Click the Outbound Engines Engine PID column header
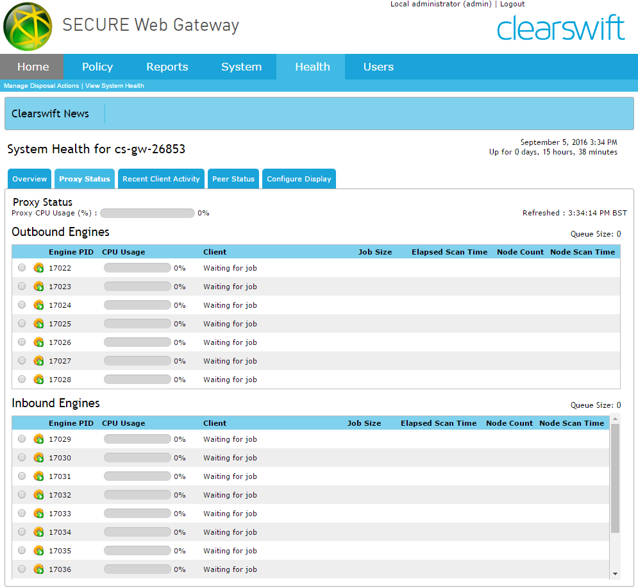This screenshot has width=638, height=588. [x=71, y=252]
